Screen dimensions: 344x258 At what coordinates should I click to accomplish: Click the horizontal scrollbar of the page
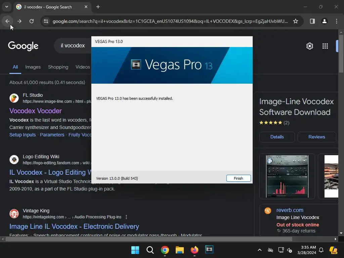point(149,239)
